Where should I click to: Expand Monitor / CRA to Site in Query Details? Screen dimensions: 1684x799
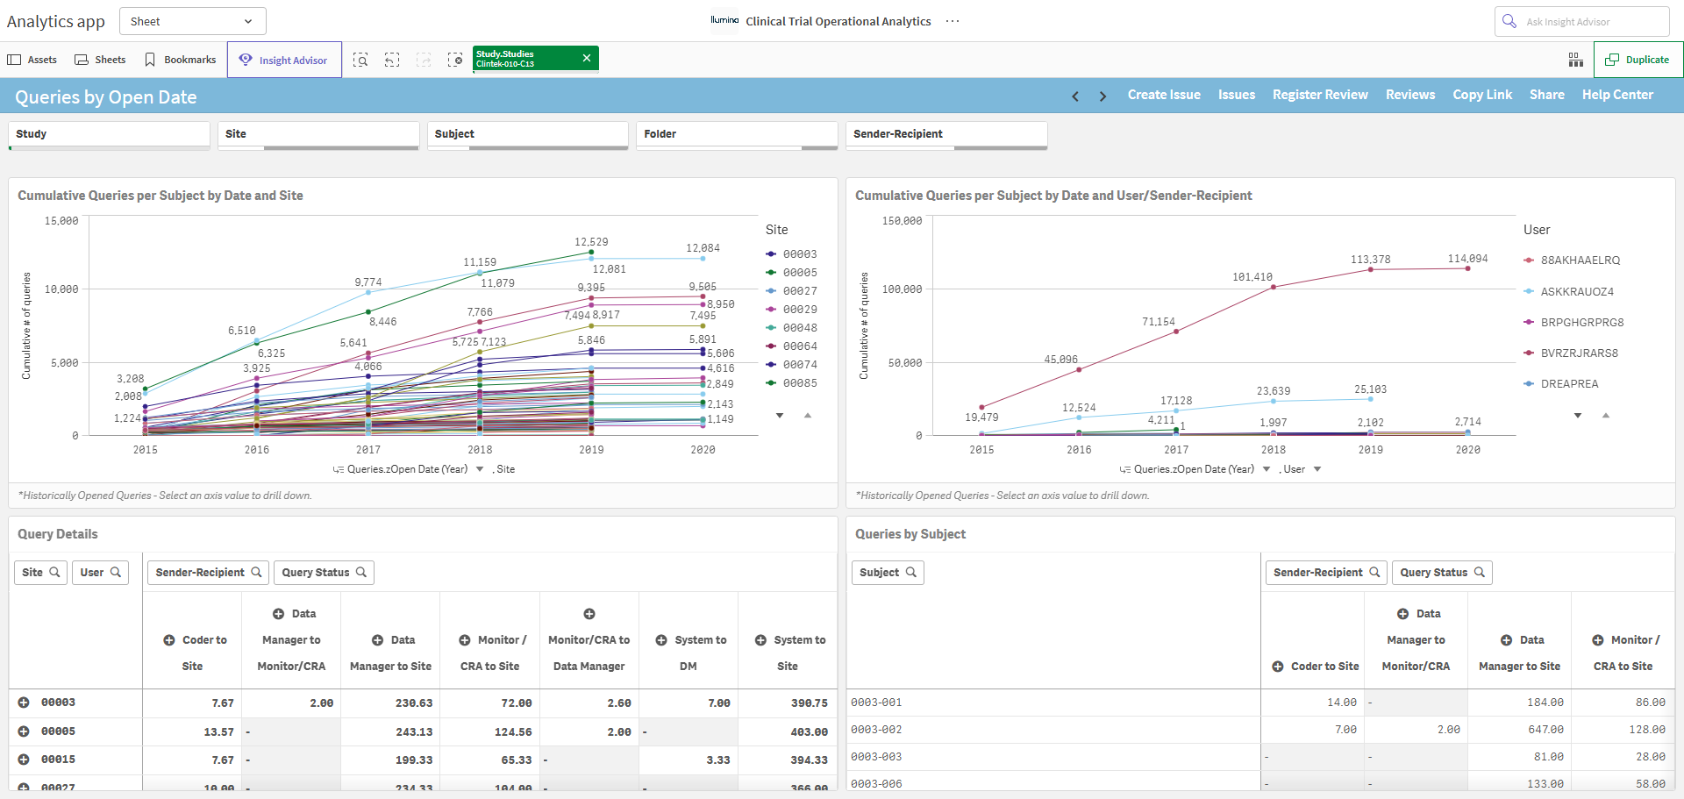(x=465, y=640)
